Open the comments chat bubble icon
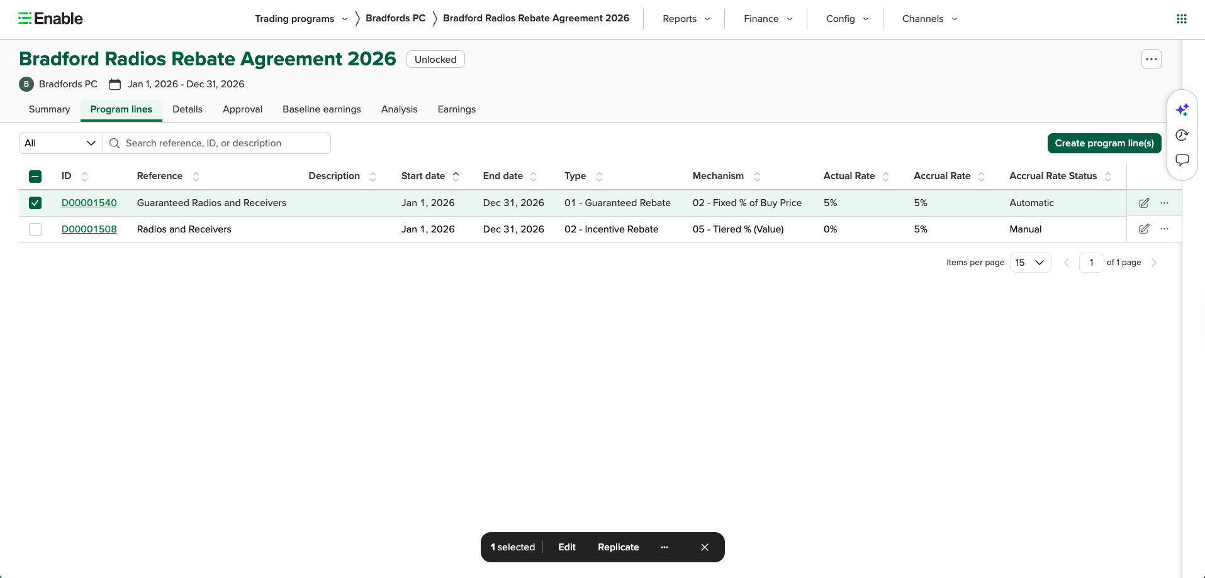Image resolution: width=1205 pixels, height=578 pixels. coord(1182,160)
